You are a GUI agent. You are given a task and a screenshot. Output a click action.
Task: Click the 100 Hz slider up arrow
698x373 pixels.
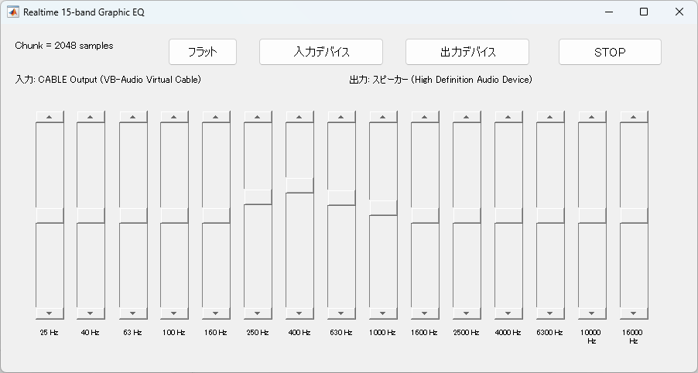coord(174,117)
